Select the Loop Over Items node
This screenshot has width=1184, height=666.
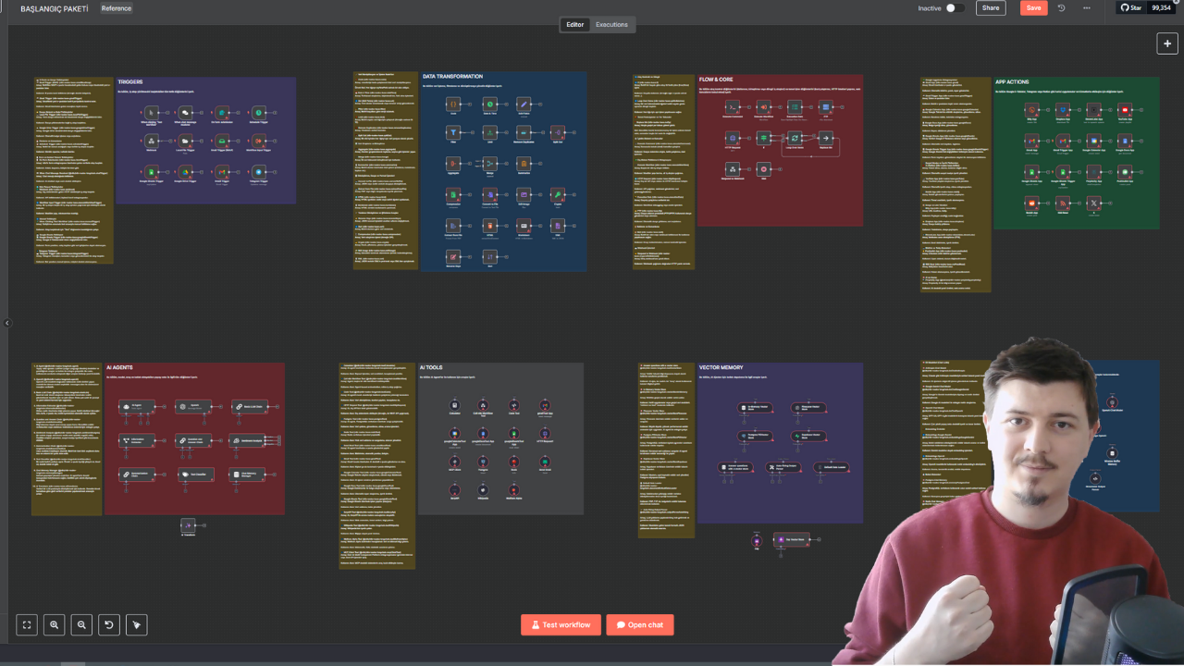794,138
